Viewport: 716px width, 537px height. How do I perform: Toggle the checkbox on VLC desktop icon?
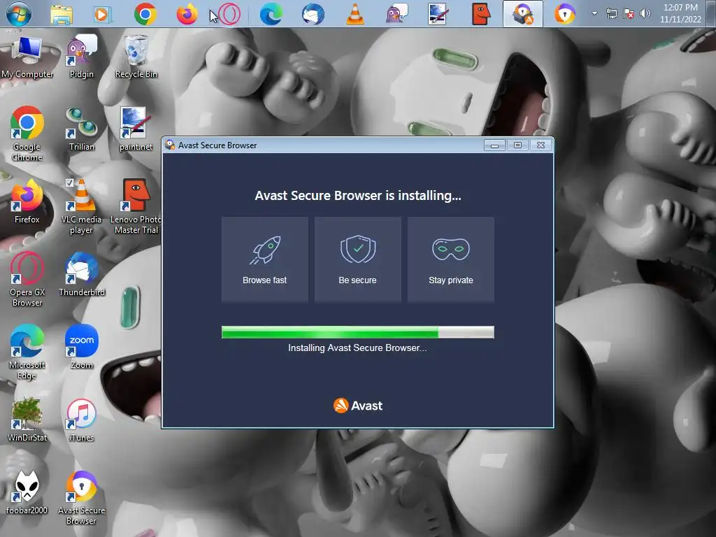coord(69,182)
